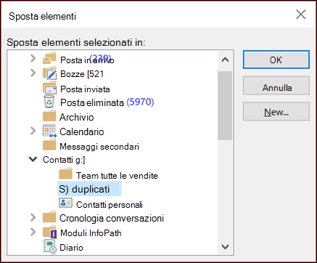
Task: Select the Archivio label
Action: 77,117
